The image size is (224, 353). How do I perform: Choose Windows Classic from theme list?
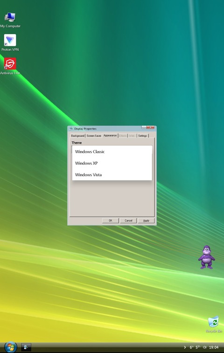(x=112, y=152)
